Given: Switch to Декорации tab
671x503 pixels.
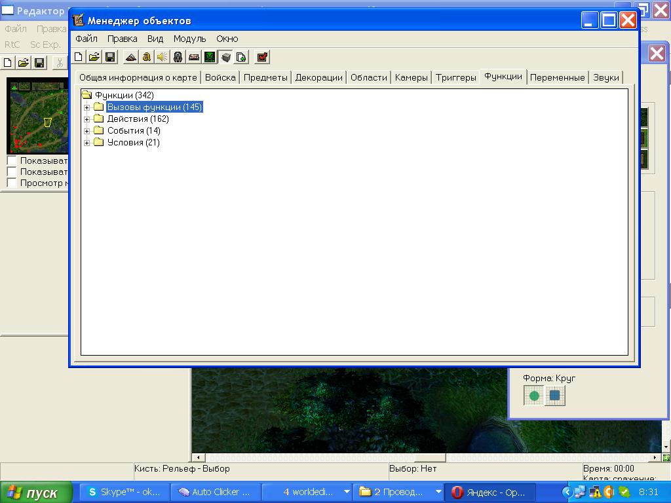Looking at the screenshot, I should point(319,77).
